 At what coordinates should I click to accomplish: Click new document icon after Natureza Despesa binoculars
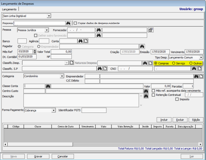[x=150, y=63]
